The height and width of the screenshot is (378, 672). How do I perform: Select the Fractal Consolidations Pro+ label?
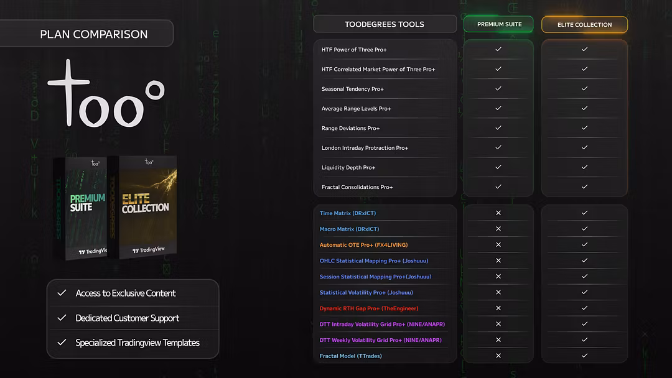click(357, 187)
